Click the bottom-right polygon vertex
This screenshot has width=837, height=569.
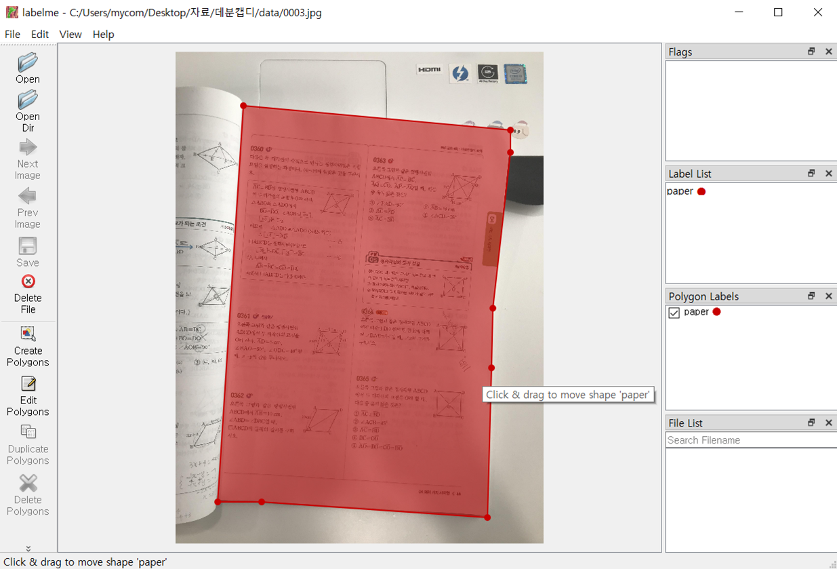[487, 517]
